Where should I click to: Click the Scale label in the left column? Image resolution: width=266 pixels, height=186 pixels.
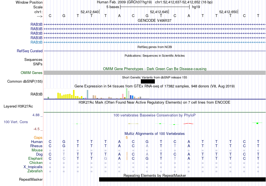pos(38,7)
